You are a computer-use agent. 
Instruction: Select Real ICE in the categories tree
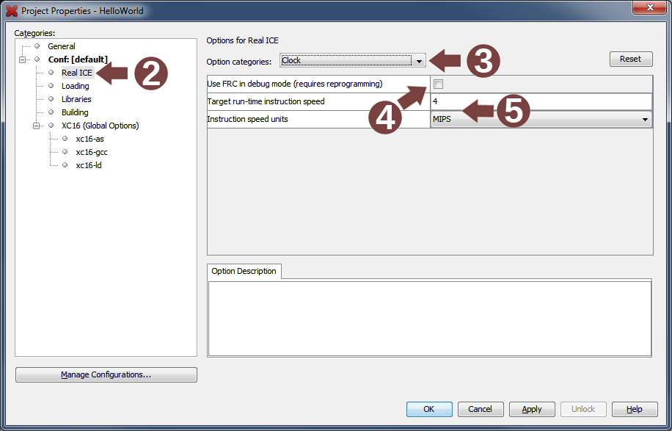76,73
